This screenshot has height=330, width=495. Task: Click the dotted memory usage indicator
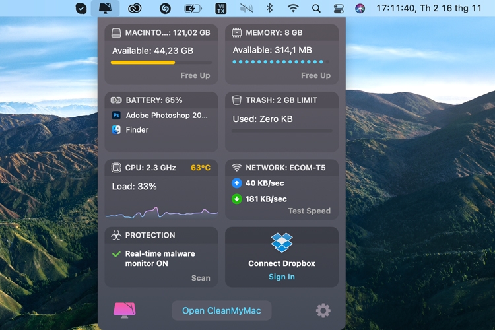coord(280,62)
